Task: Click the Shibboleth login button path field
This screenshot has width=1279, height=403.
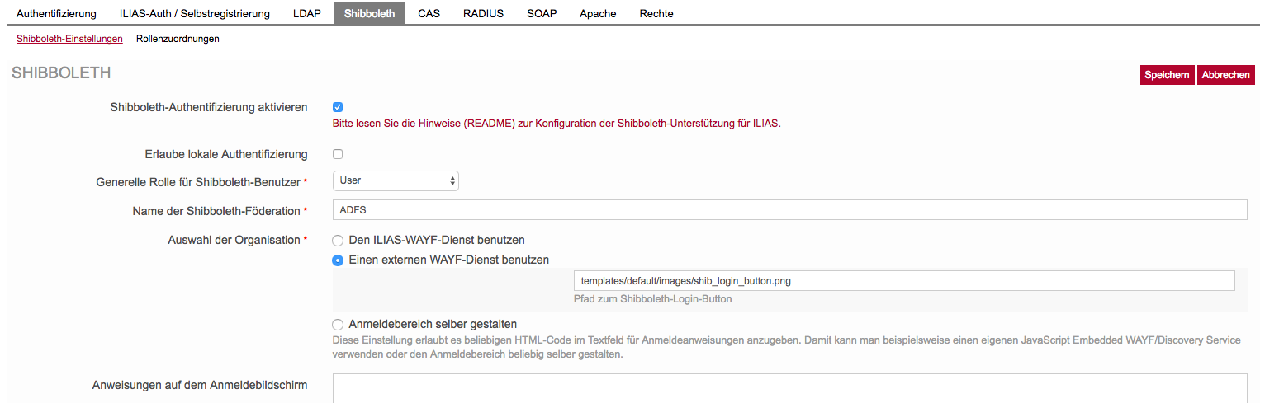Action: click(904, 281)
